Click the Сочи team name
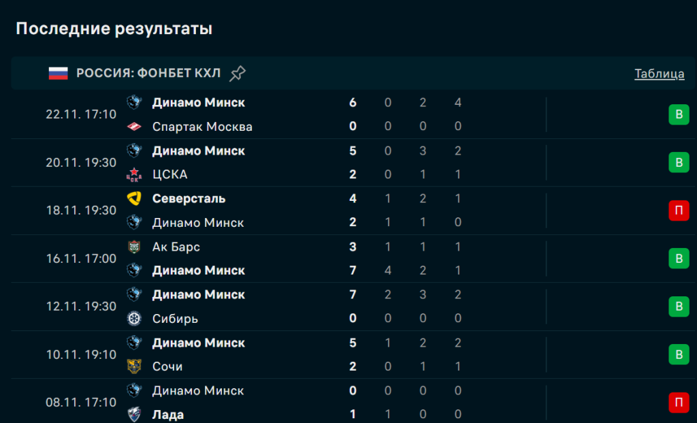Image resolution: width=697 pixels, height=423 pixels. click(x=167, y=366)
